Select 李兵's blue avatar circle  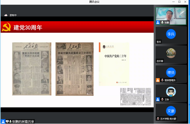tap(171, 34)
